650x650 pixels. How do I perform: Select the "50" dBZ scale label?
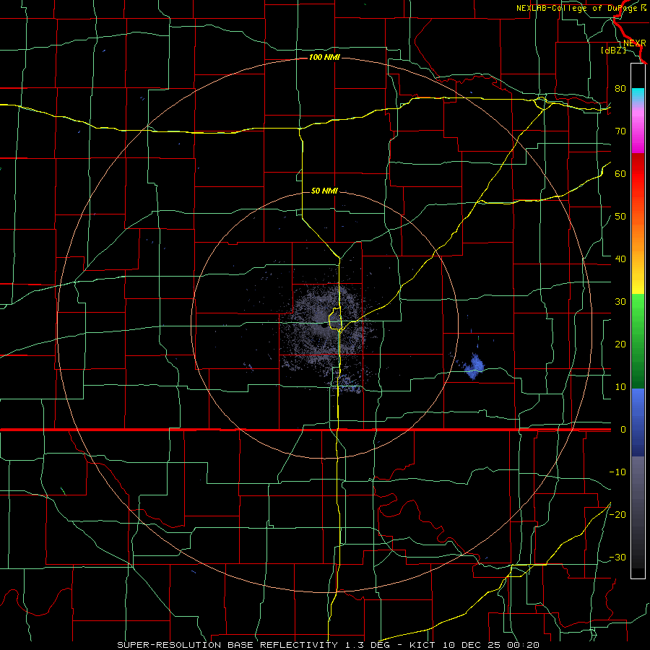(x=620, y=217)
